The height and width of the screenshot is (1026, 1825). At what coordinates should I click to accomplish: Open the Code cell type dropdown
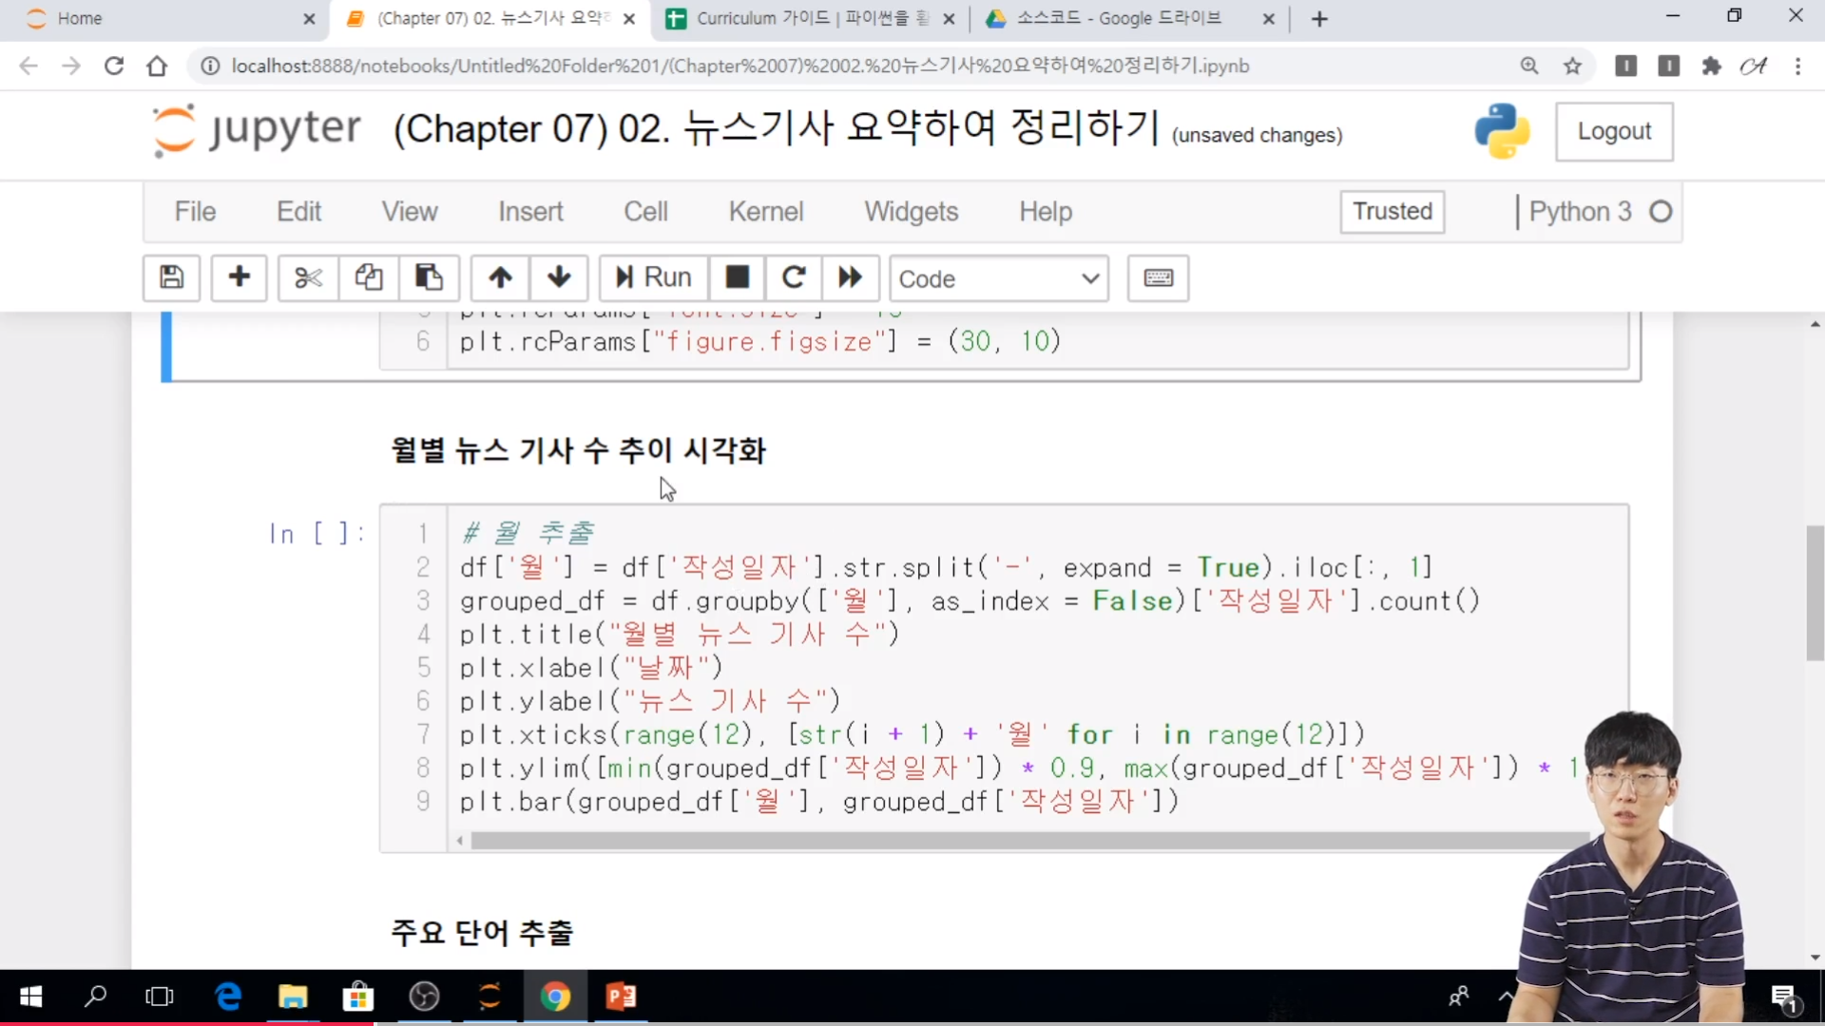(x=998, y=278)
